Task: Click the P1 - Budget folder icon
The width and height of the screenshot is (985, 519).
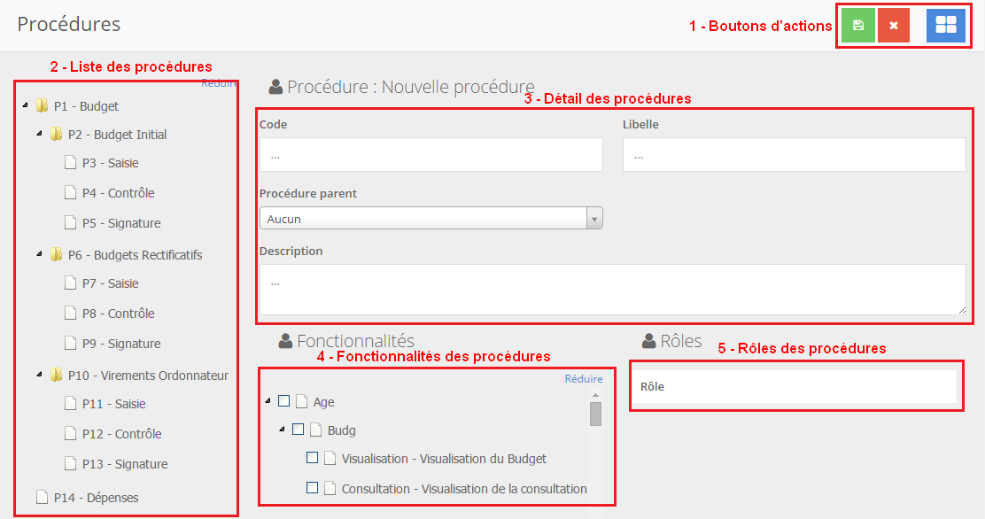Action: pyautogui.click(x=43, y=106)
